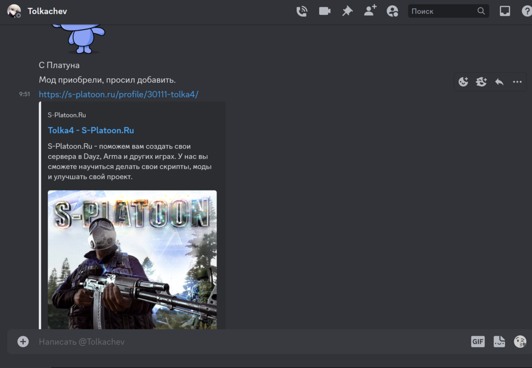Open pinned messages
The width and height of the screenshot is (532, 368).
[x=347, y=11]
